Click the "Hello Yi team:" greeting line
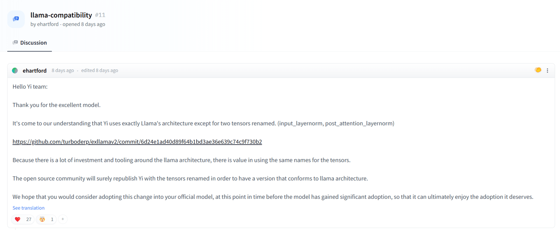560x230 pixels. (30, 87)
